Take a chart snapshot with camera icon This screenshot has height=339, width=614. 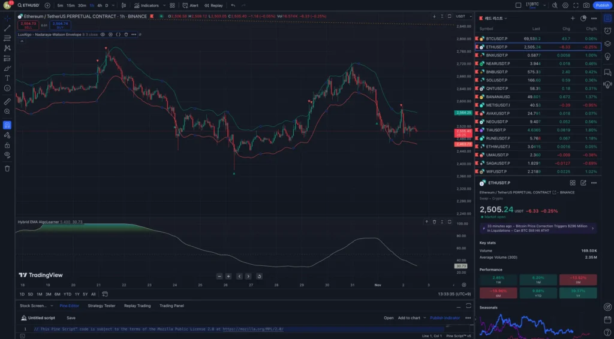(x=586, y=5)
